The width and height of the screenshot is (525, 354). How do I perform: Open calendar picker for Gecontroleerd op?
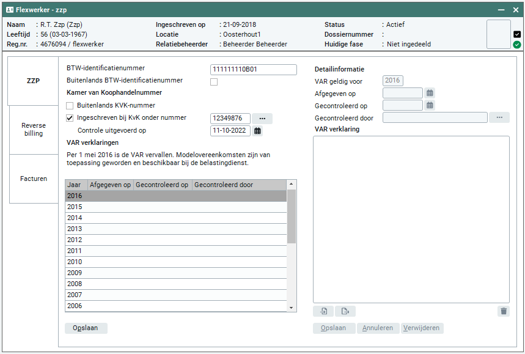pos(430,106)
